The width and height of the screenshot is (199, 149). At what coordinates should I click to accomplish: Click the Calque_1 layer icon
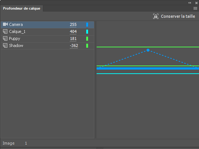5,32
